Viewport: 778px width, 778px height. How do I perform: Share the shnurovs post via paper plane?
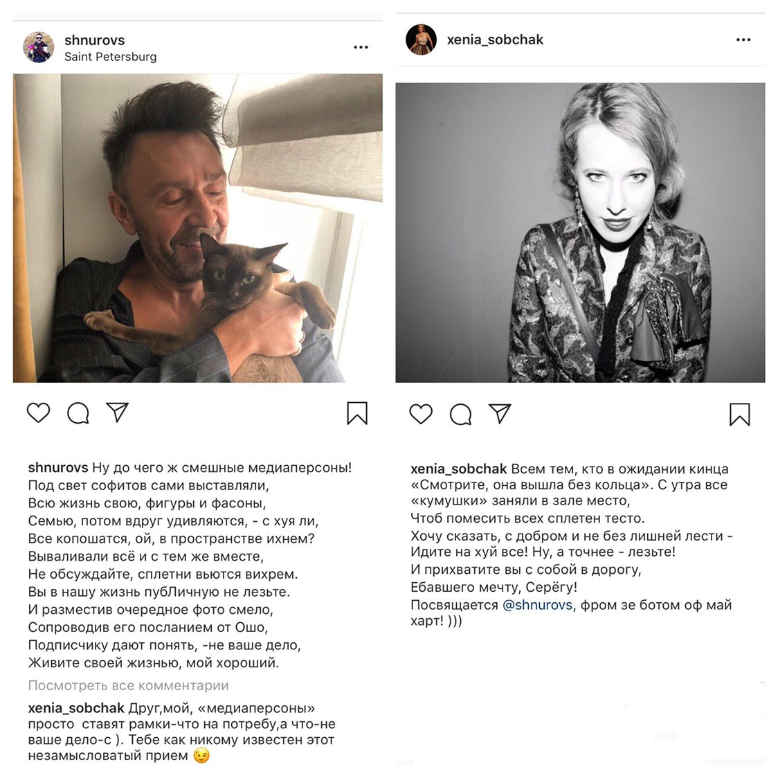click(118, 413)
